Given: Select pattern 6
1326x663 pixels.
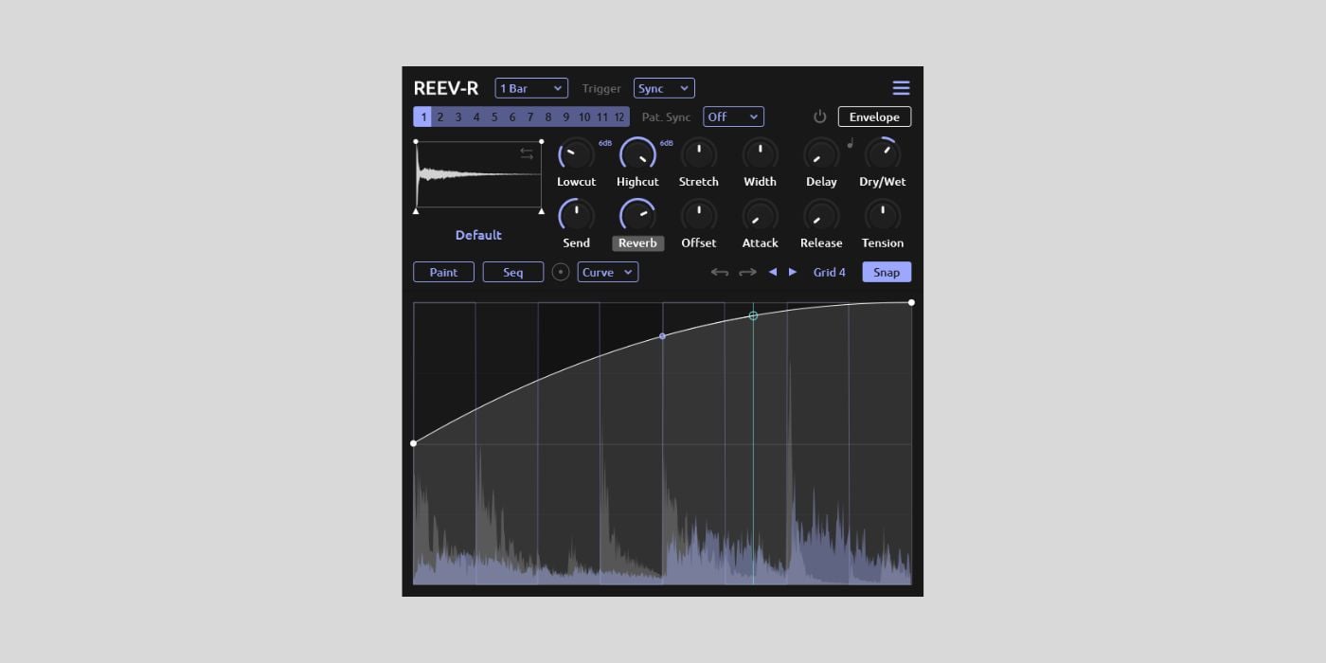Looking at the screenshot, I should pos(512,116).
